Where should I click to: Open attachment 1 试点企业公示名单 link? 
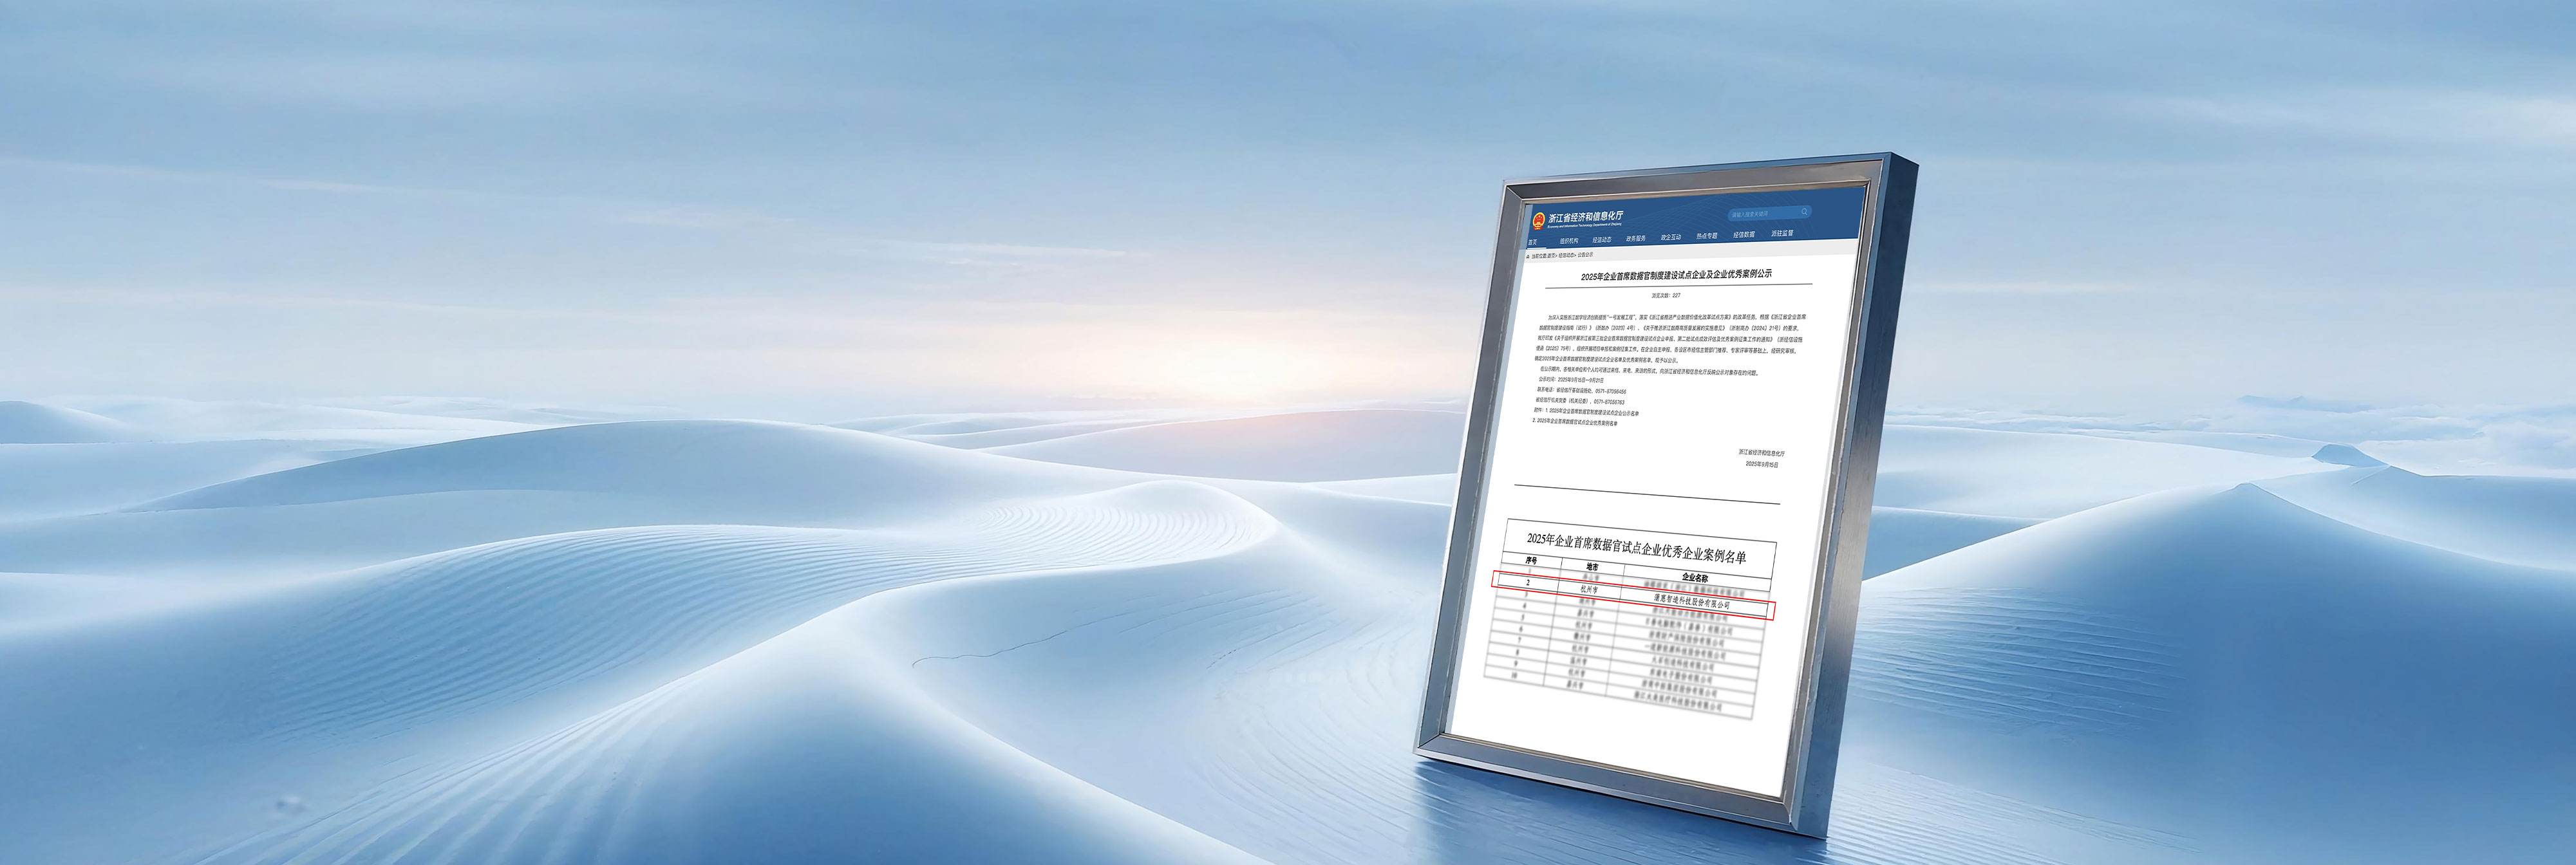coord(1594,412)
